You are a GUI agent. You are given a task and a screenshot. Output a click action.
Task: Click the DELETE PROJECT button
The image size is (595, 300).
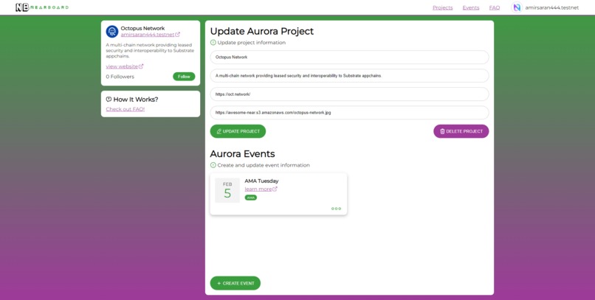click(461, 131)
